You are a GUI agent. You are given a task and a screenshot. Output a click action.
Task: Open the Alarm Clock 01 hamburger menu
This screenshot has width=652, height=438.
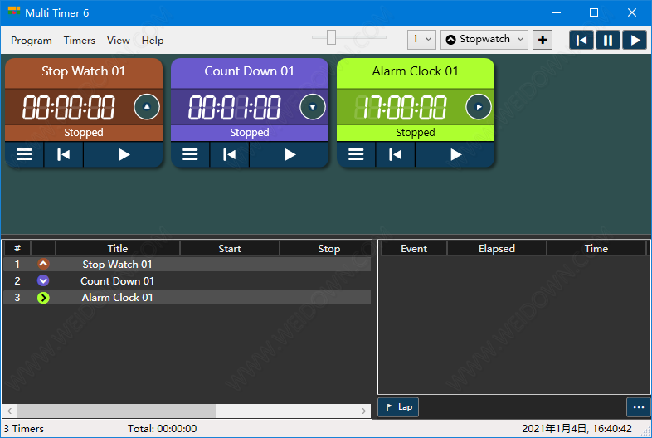(x=356, y=154)
